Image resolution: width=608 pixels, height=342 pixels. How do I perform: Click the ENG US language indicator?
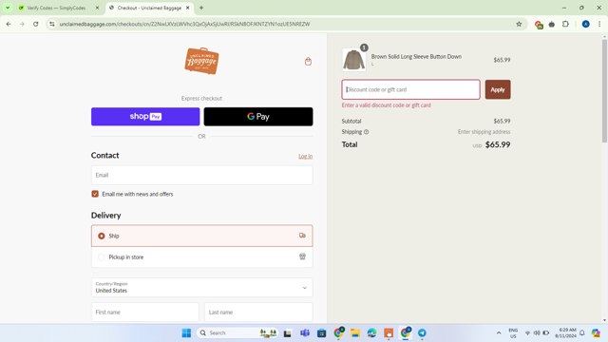(x=513, y=332)
